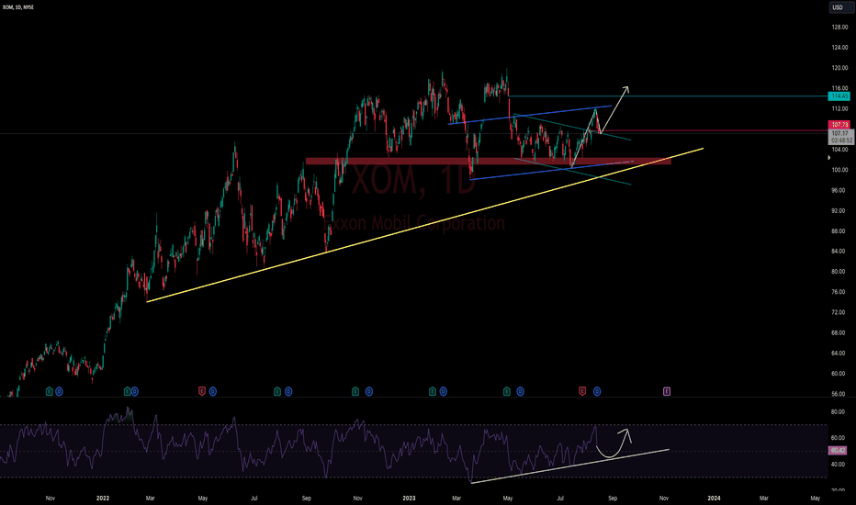
Task: Click the current price label 107.17
Action: (x=839, y=133)
